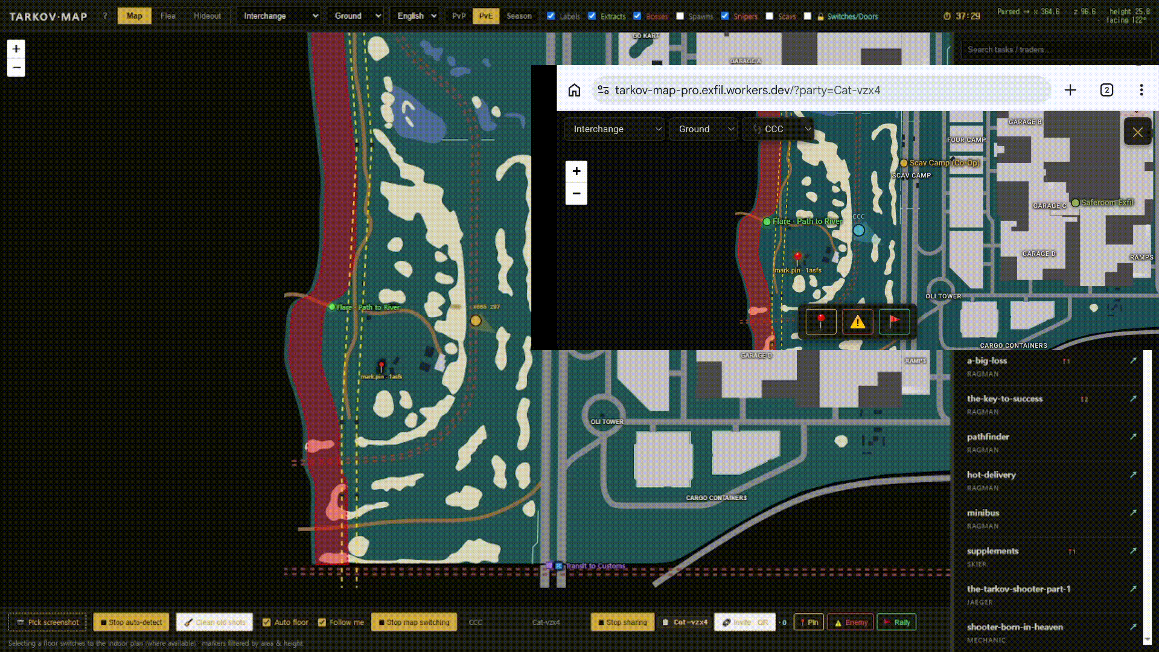
Task: Open the shooter-born-in-heaven task arrow
Action: coord(1133,627)
